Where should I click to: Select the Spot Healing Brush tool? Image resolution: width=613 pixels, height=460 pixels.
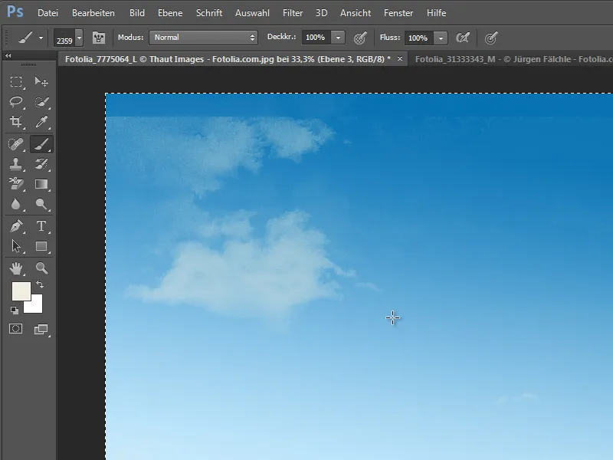[16, 144]
